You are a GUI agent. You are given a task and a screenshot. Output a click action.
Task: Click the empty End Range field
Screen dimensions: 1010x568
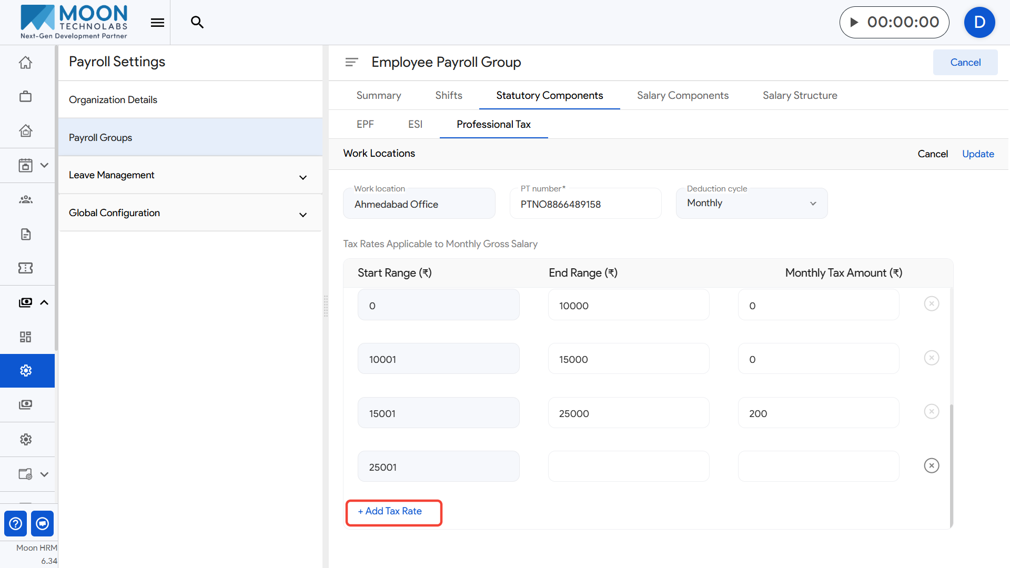[x=628, y=466]
